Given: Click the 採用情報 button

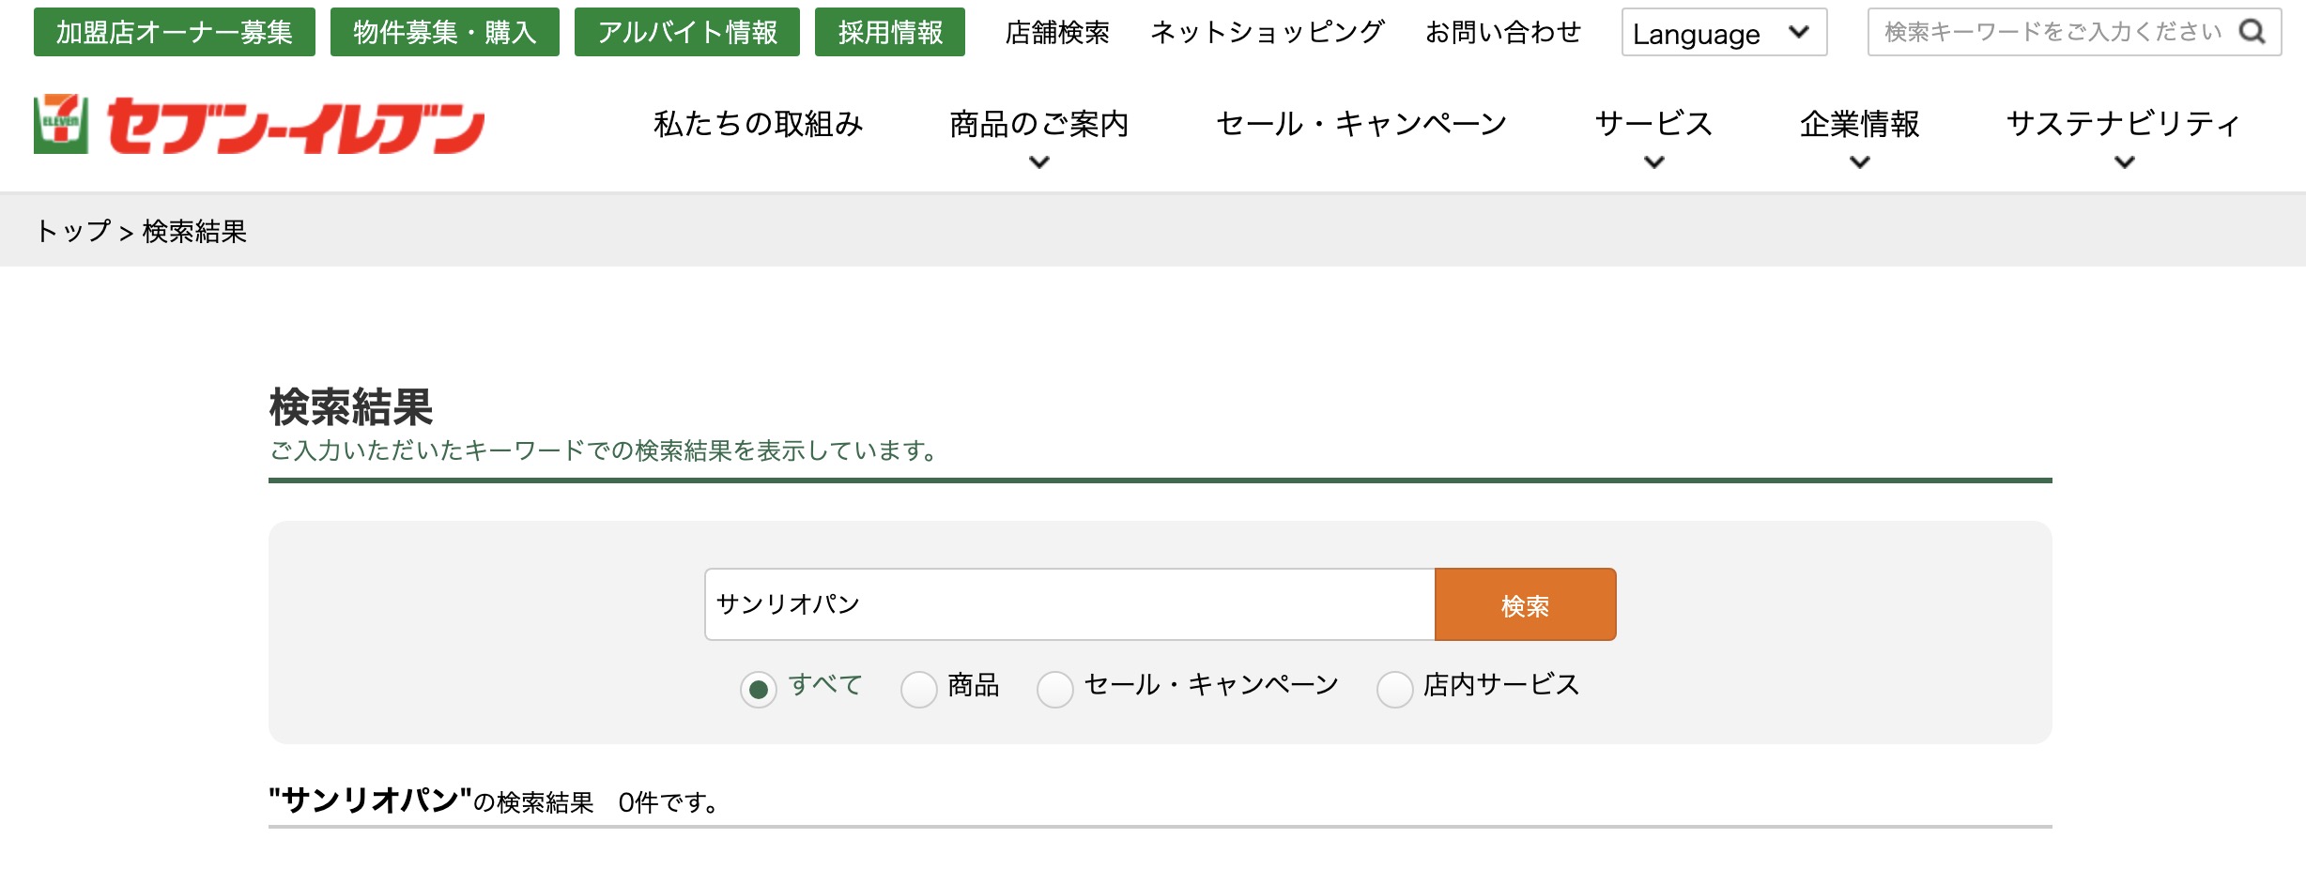Looking at the screenshot, I should pyautogui.click(x=890, y=31).
